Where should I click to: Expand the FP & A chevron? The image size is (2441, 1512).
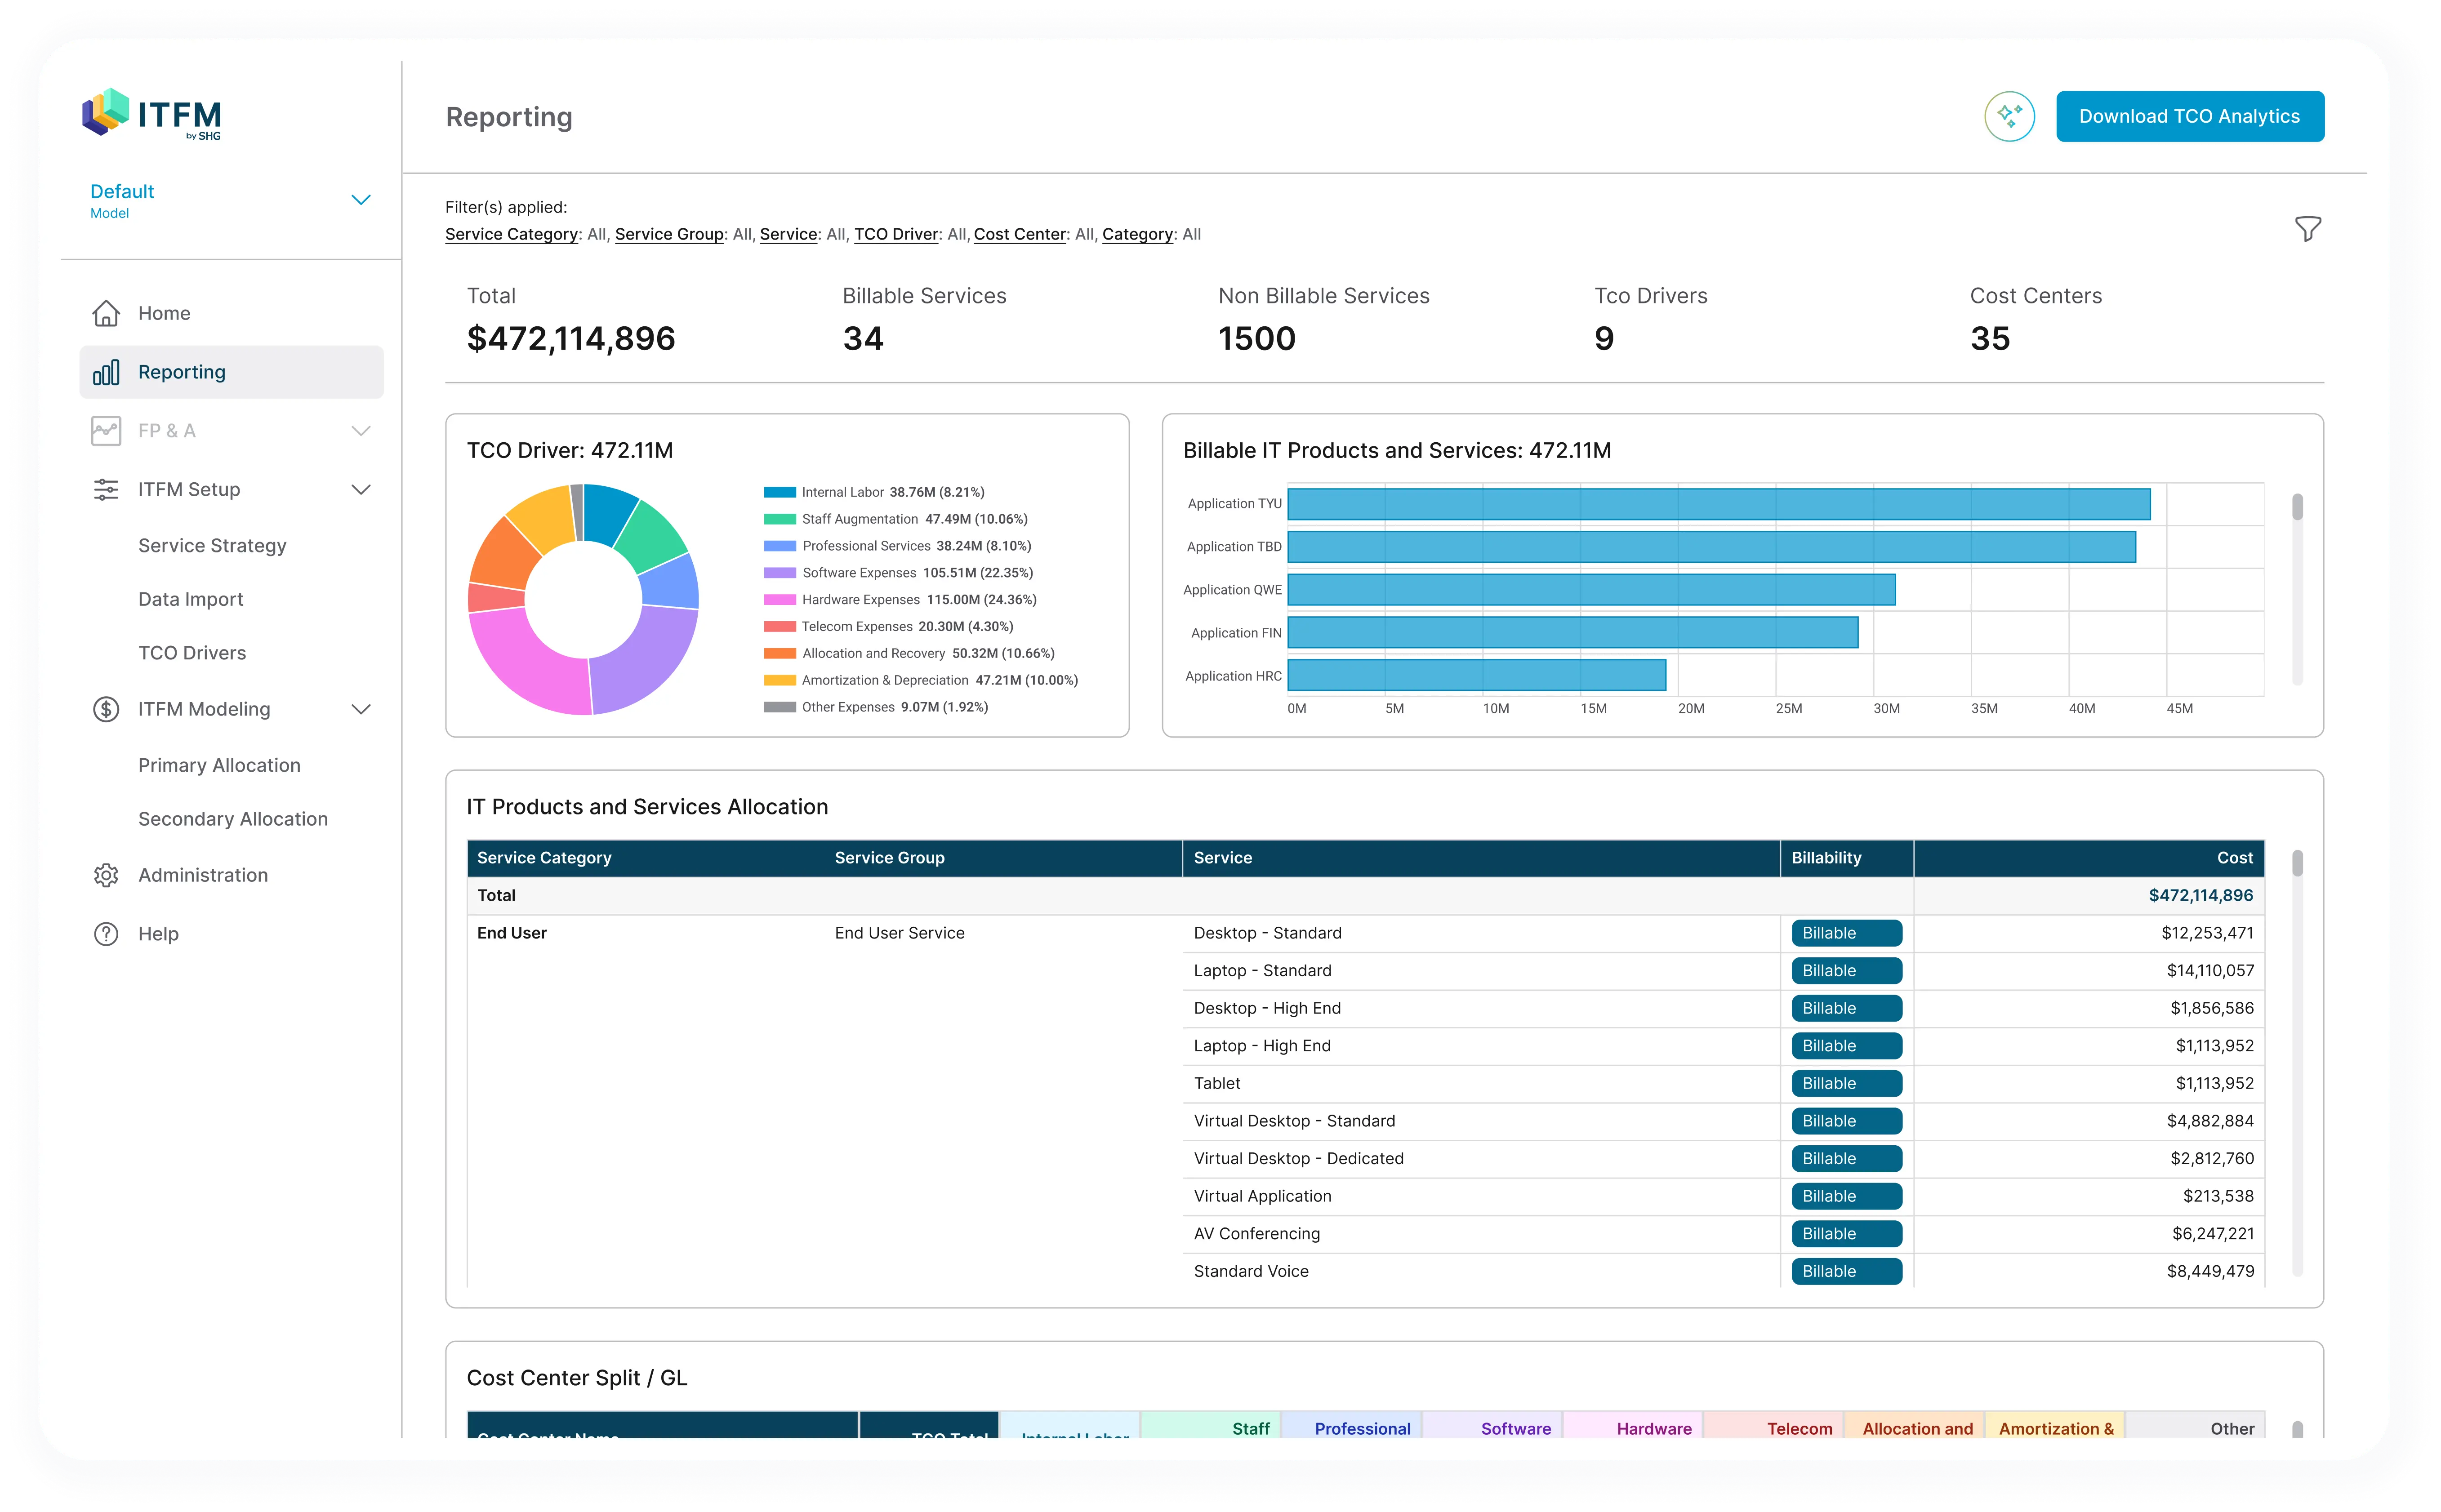[x=361, y=431]
